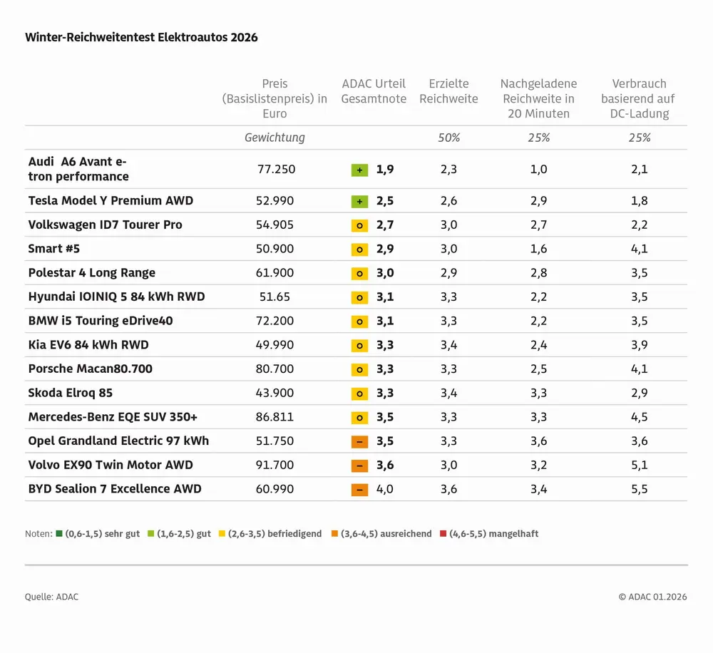Select the orange minus icon for Volvo EX90
Image resolution: width=713 pixels, height=653 pixels.
(x=359, y=466)
